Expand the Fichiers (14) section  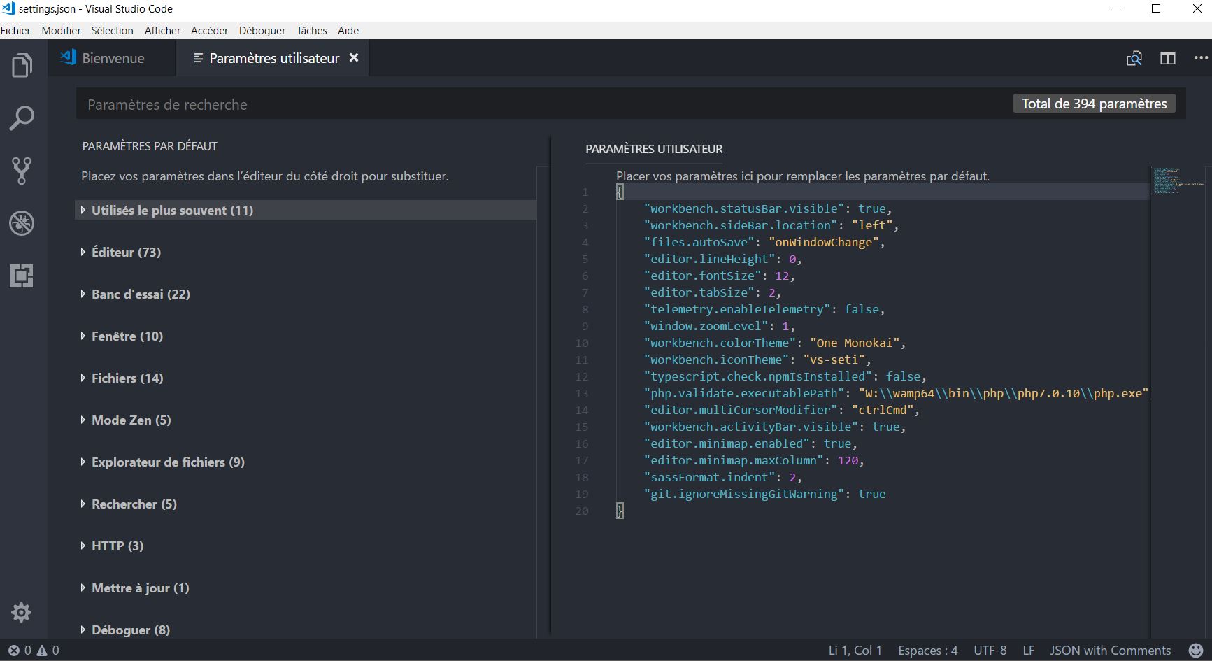[306, 378]
